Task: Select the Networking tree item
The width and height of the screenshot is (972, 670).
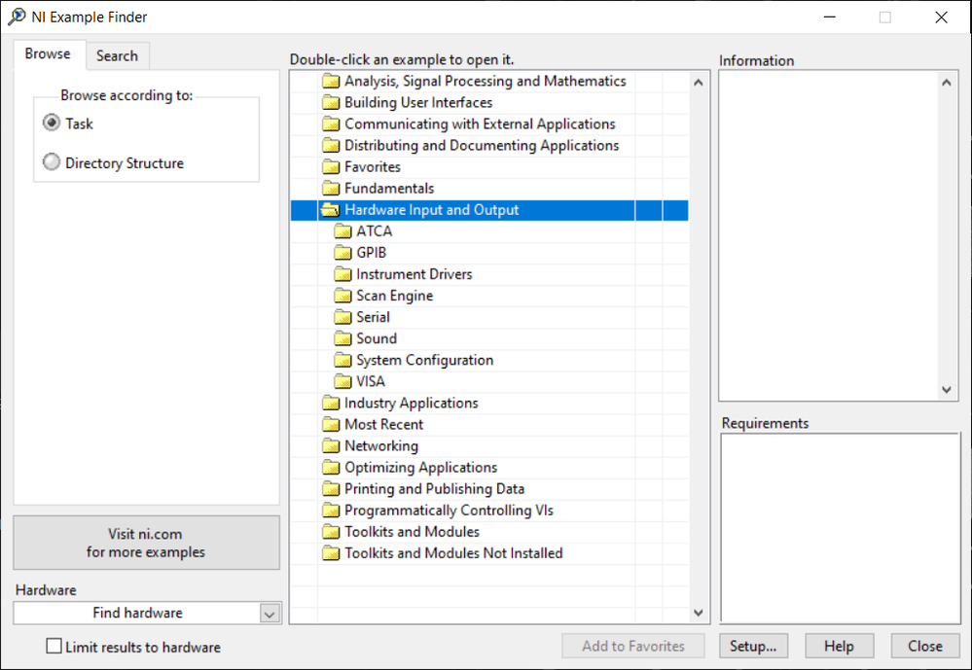Action: (381, 446)
